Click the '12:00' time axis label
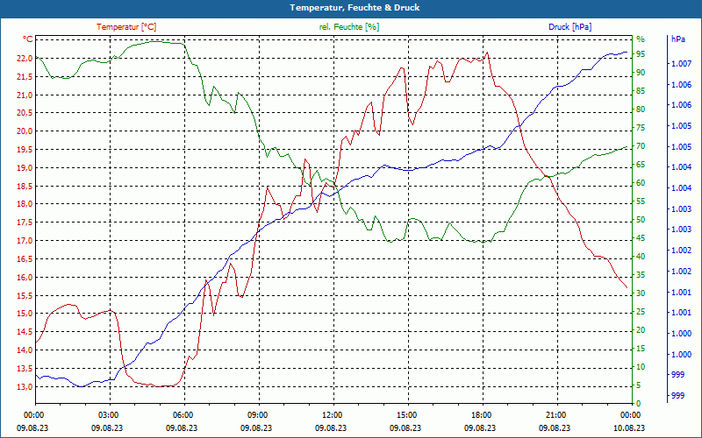The width and height of the screenshot is (702, 438). (x=331, y=415)
